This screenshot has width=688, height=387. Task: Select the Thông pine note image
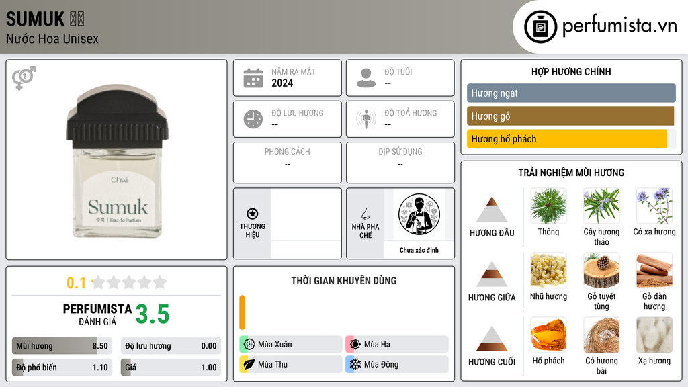pos(548,206)
